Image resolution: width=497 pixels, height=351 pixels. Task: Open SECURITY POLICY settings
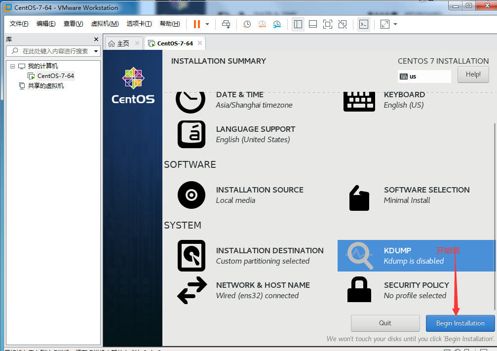(x=417, y=290)
